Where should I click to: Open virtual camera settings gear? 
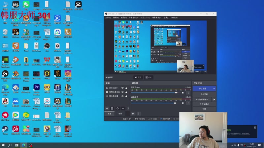pos(214,100)
